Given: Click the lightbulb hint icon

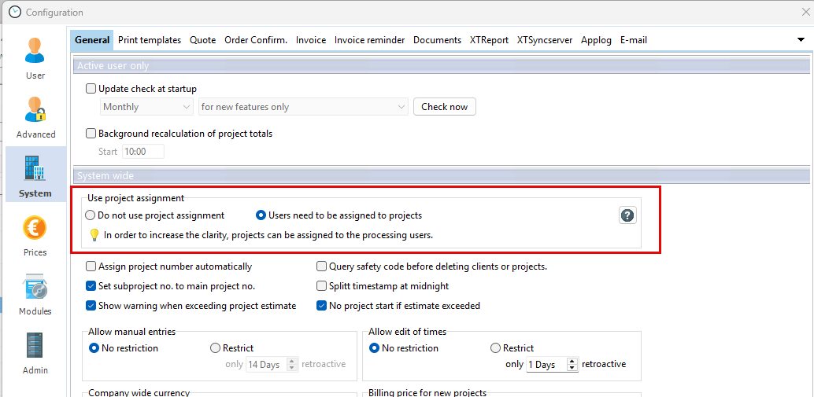Looking at the screenshot, I should [94, 234].
